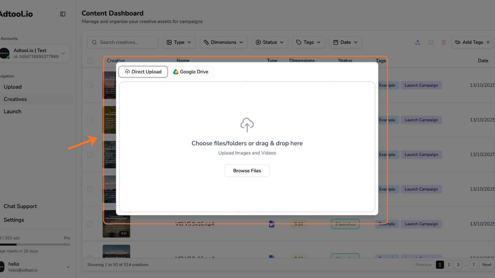Screen dimensions: 495x278
Task: Click the cloud upload icon in the dropzone
Action: coord(247,125)
